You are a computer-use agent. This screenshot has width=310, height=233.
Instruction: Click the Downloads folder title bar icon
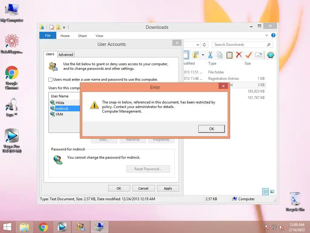(x=42, y=27)
